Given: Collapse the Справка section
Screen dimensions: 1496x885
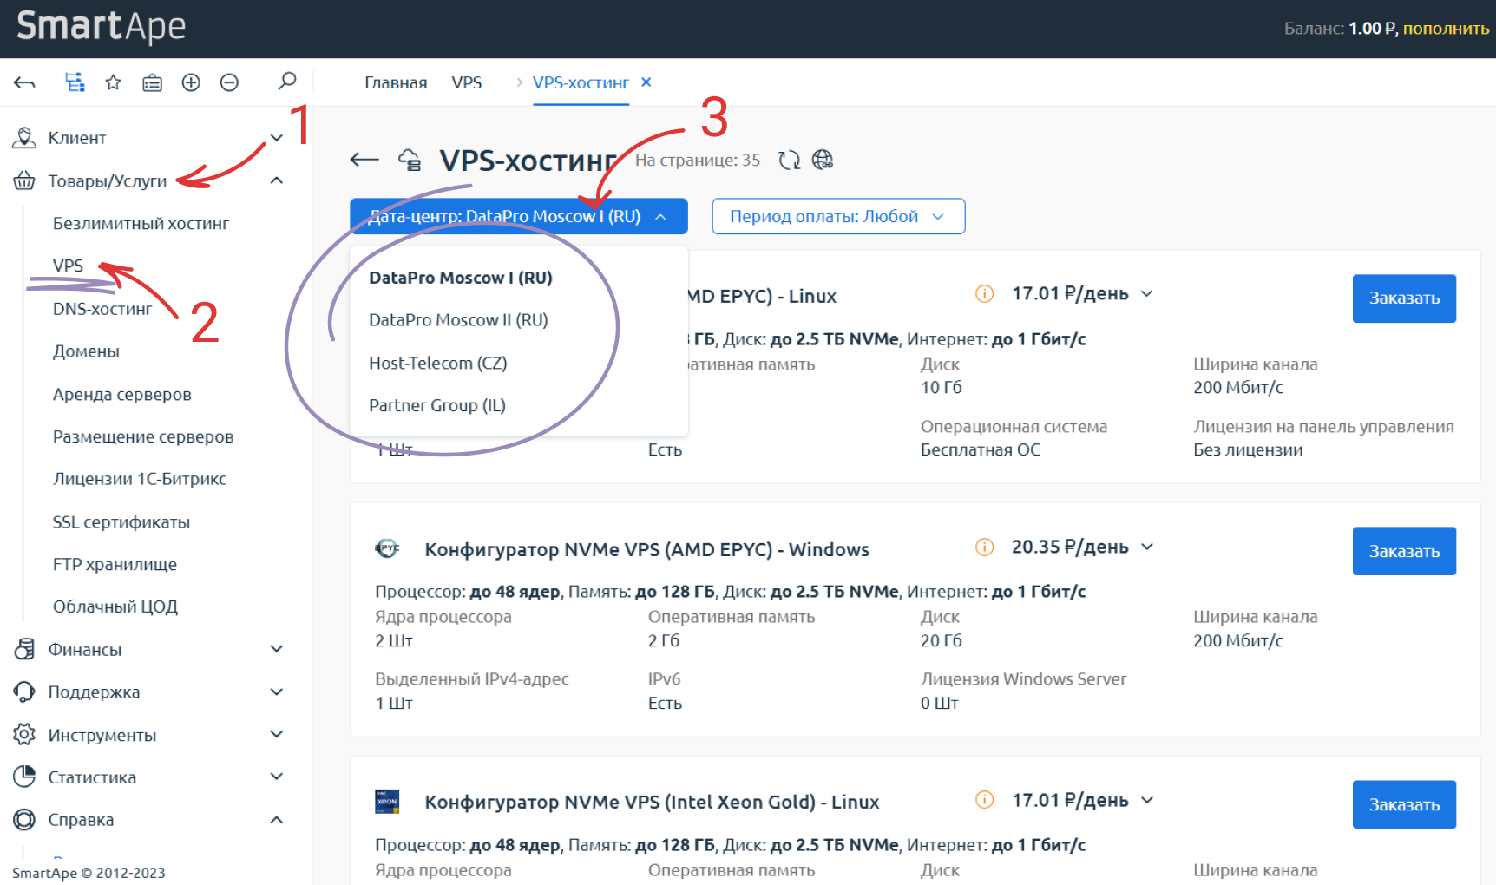Looking at the screenshot, I should [277, 819].
